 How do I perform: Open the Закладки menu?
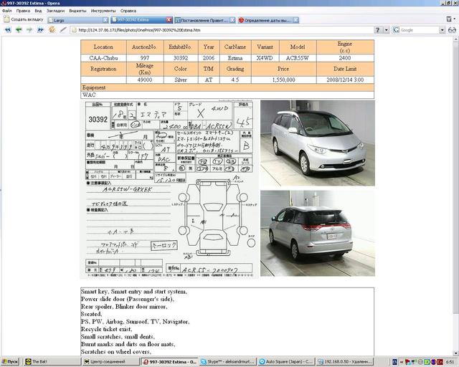coord(55,11)
